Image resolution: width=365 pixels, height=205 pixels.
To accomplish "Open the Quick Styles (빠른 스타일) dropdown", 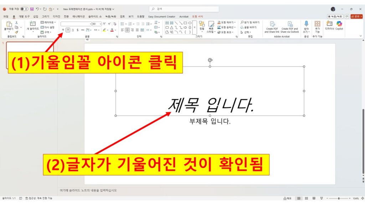I will click(x=211, y=27).
